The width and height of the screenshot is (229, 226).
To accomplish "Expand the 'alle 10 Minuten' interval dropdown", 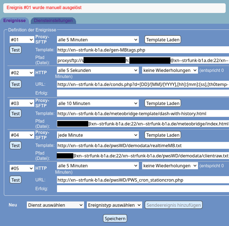I will click(98, 103).
